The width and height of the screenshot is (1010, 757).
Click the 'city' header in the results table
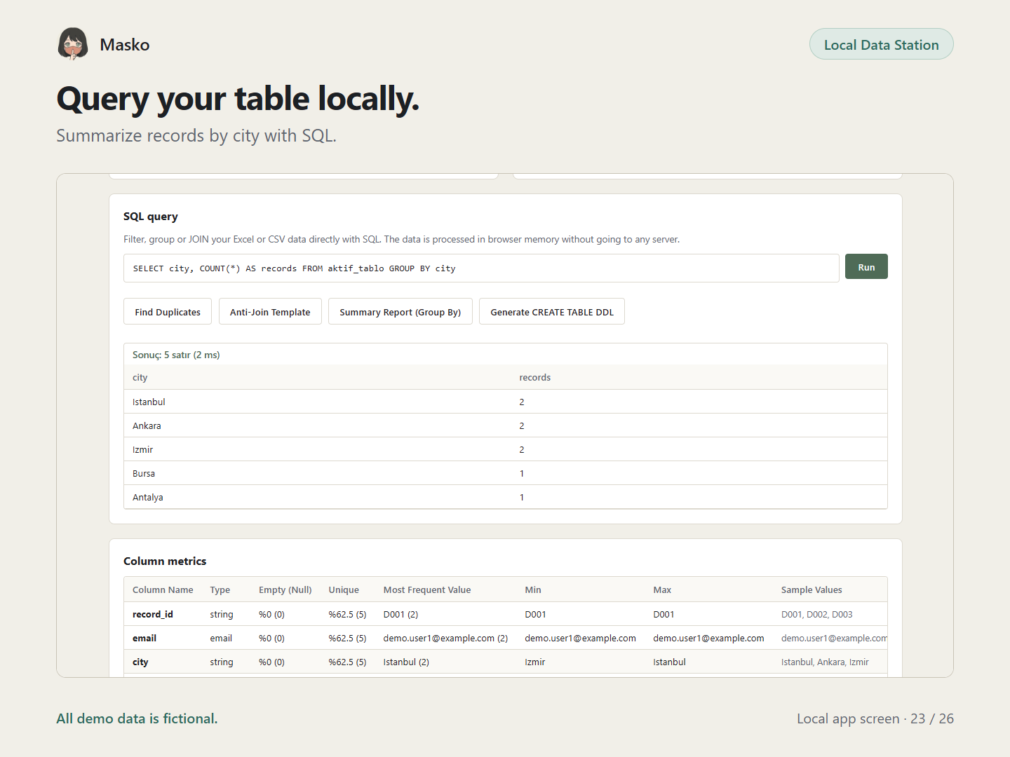(140, 377)
